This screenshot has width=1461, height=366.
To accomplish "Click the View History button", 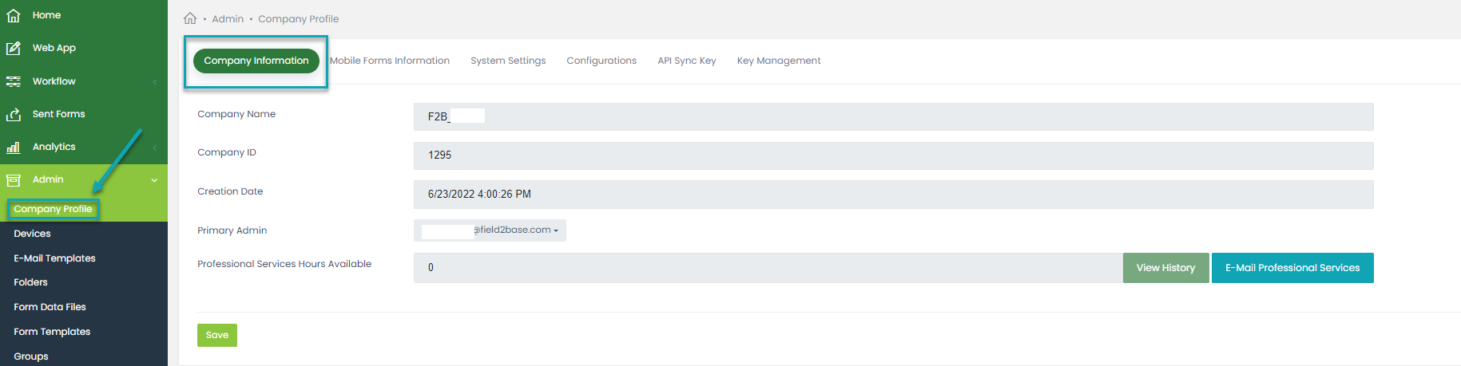I will click(x=1166, y=268).
